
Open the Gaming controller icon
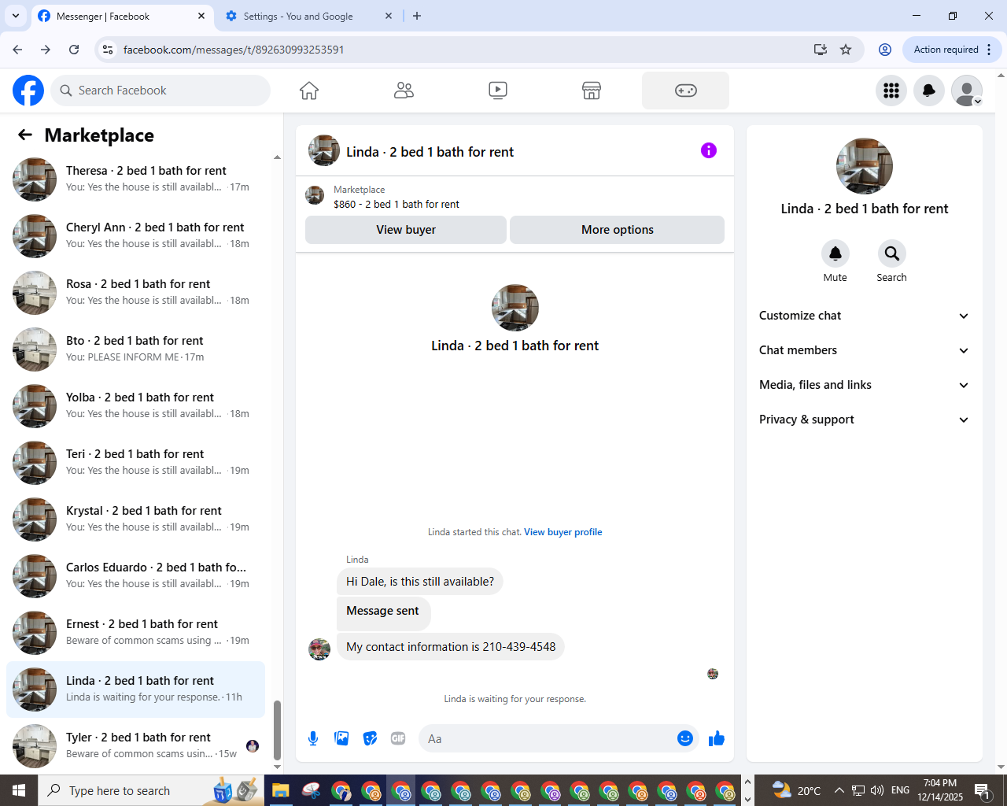pyautogui.click(x=686, y=91)
